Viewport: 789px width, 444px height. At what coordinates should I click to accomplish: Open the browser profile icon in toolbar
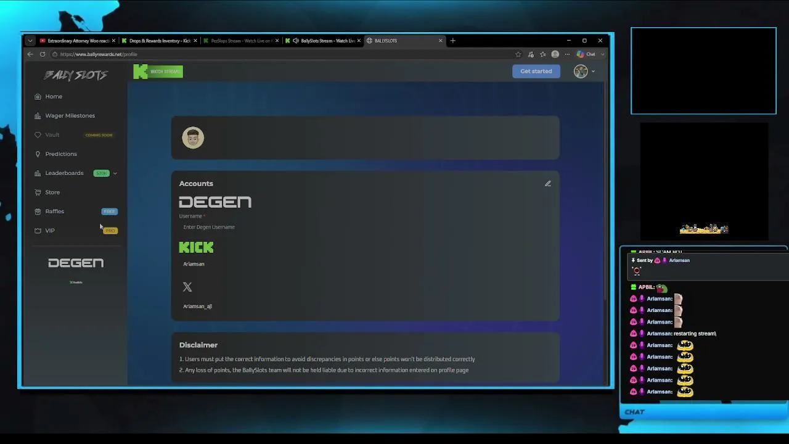tap(555, 54)
